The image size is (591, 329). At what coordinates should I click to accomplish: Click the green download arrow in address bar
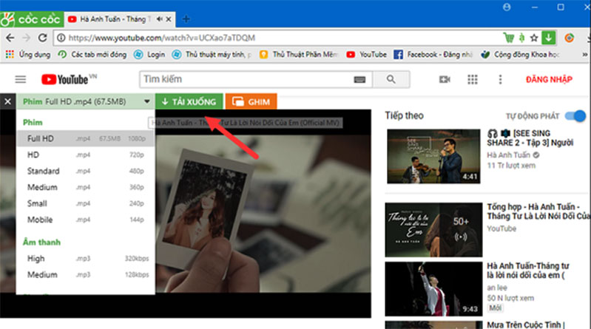tap(548, 37)
